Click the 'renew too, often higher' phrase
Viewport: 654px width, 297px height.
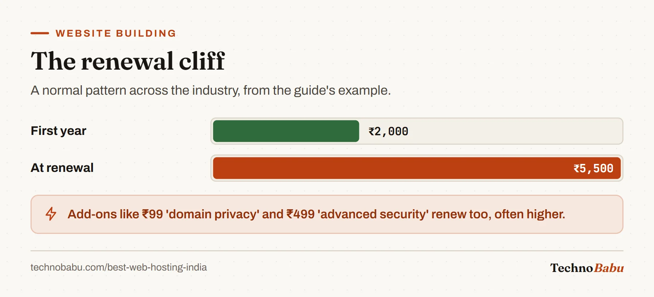click(x=498, y=214)
